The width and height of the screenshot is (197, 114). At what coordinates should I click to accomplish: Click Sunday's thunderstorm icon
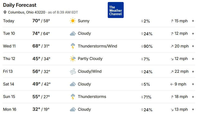coord(73,97)
